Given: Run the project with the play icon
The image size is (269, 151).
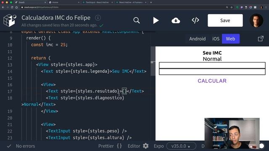Looking at the screenshot, I should click(156, 21).
